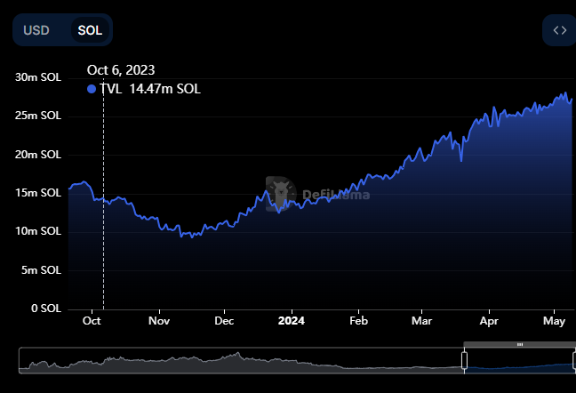
Task: Click the 15m SOL axis label
Action: click(x=38, y=193)
